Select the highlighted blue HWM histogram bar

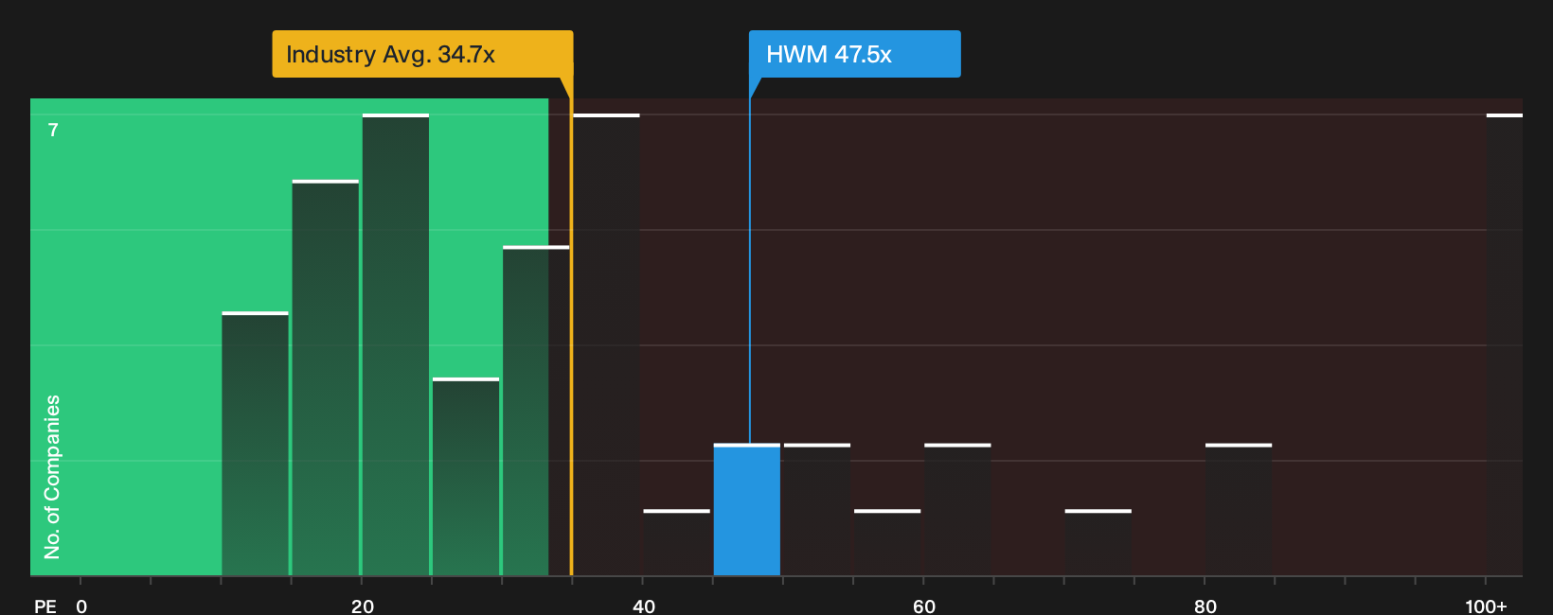pyautogui.click(x=747, y=510)
